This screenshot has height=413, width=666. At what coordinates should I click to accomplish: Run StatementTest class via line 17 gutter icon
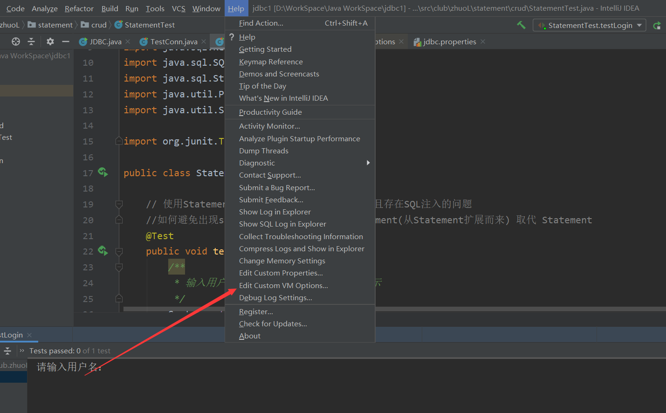click(x=103, y=172)
